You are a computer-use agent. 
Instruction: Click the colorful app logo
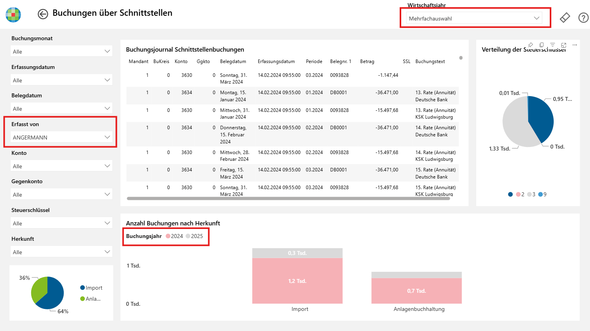pos(13,14)
